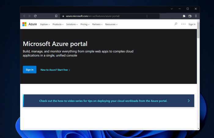Click the Microsoft four-square logo
The width and height of the screenshot is (214, 138).
[x=24, y=24]
